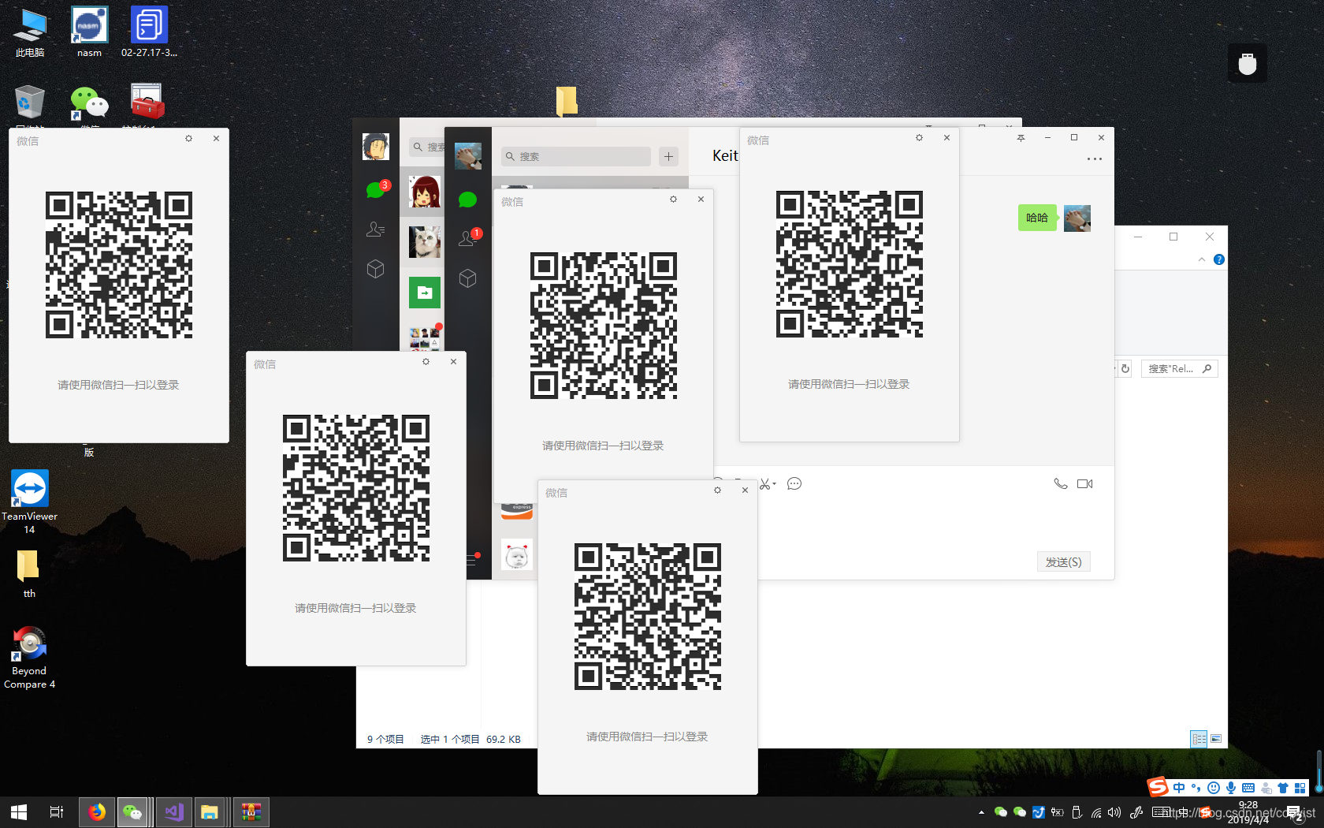Viewport: 1324px width, 828px height.
Task: Select red-haired girl chat in rear WeChat
Action: (425, 192)
